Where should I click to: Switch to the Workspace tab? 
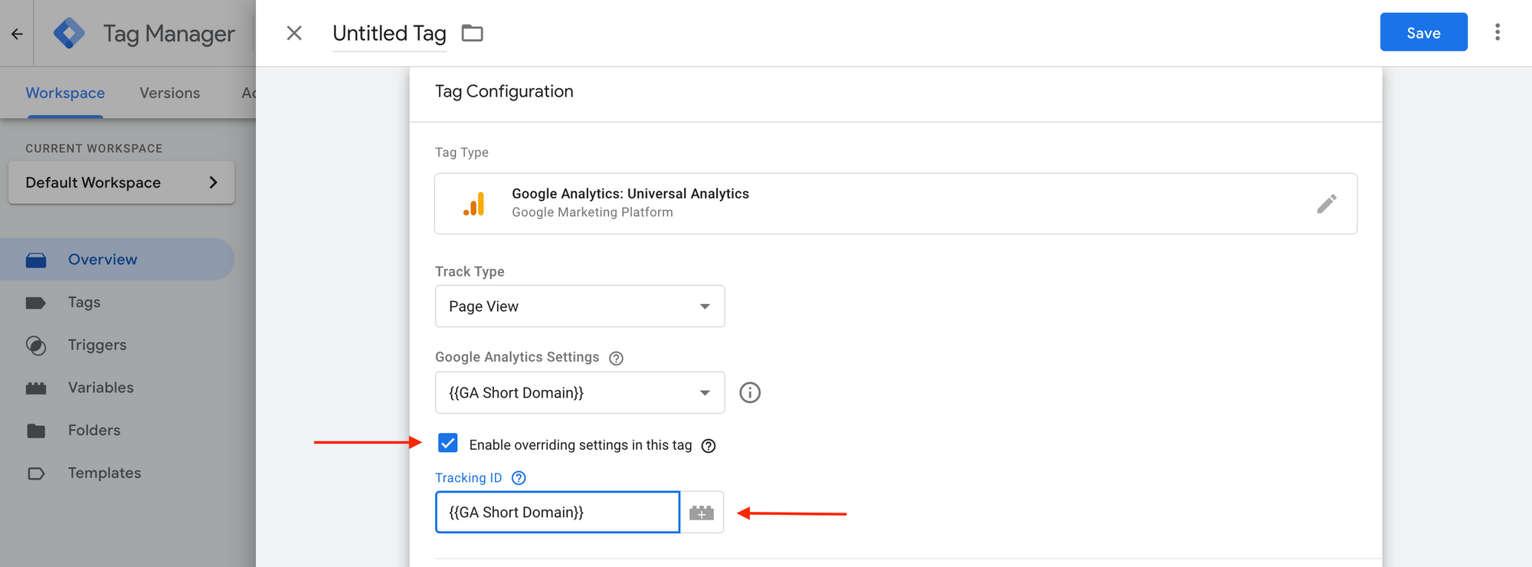65,93
